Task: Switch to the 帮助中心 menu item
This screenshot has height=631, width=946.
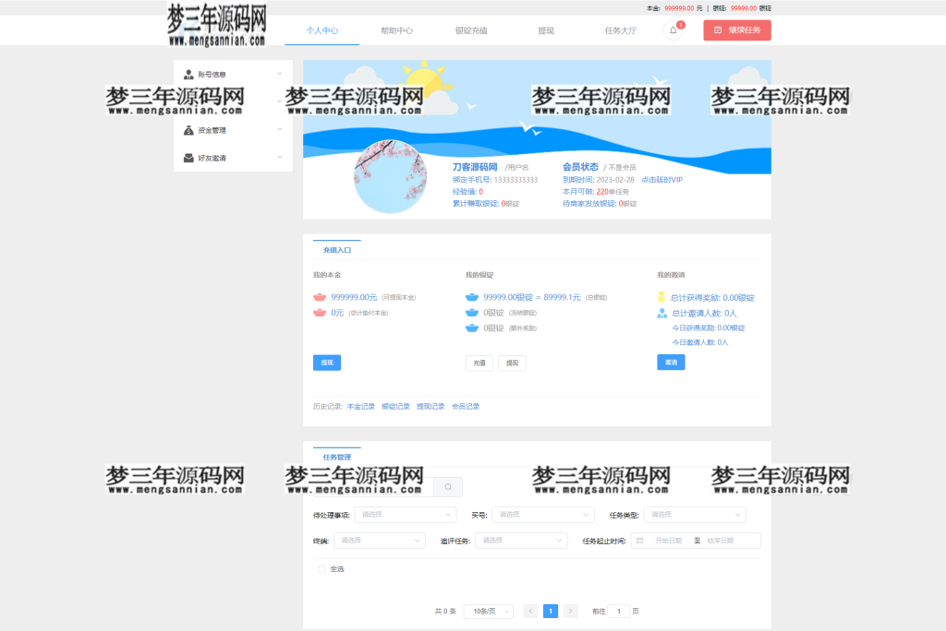Action: [x=395, y=30]
